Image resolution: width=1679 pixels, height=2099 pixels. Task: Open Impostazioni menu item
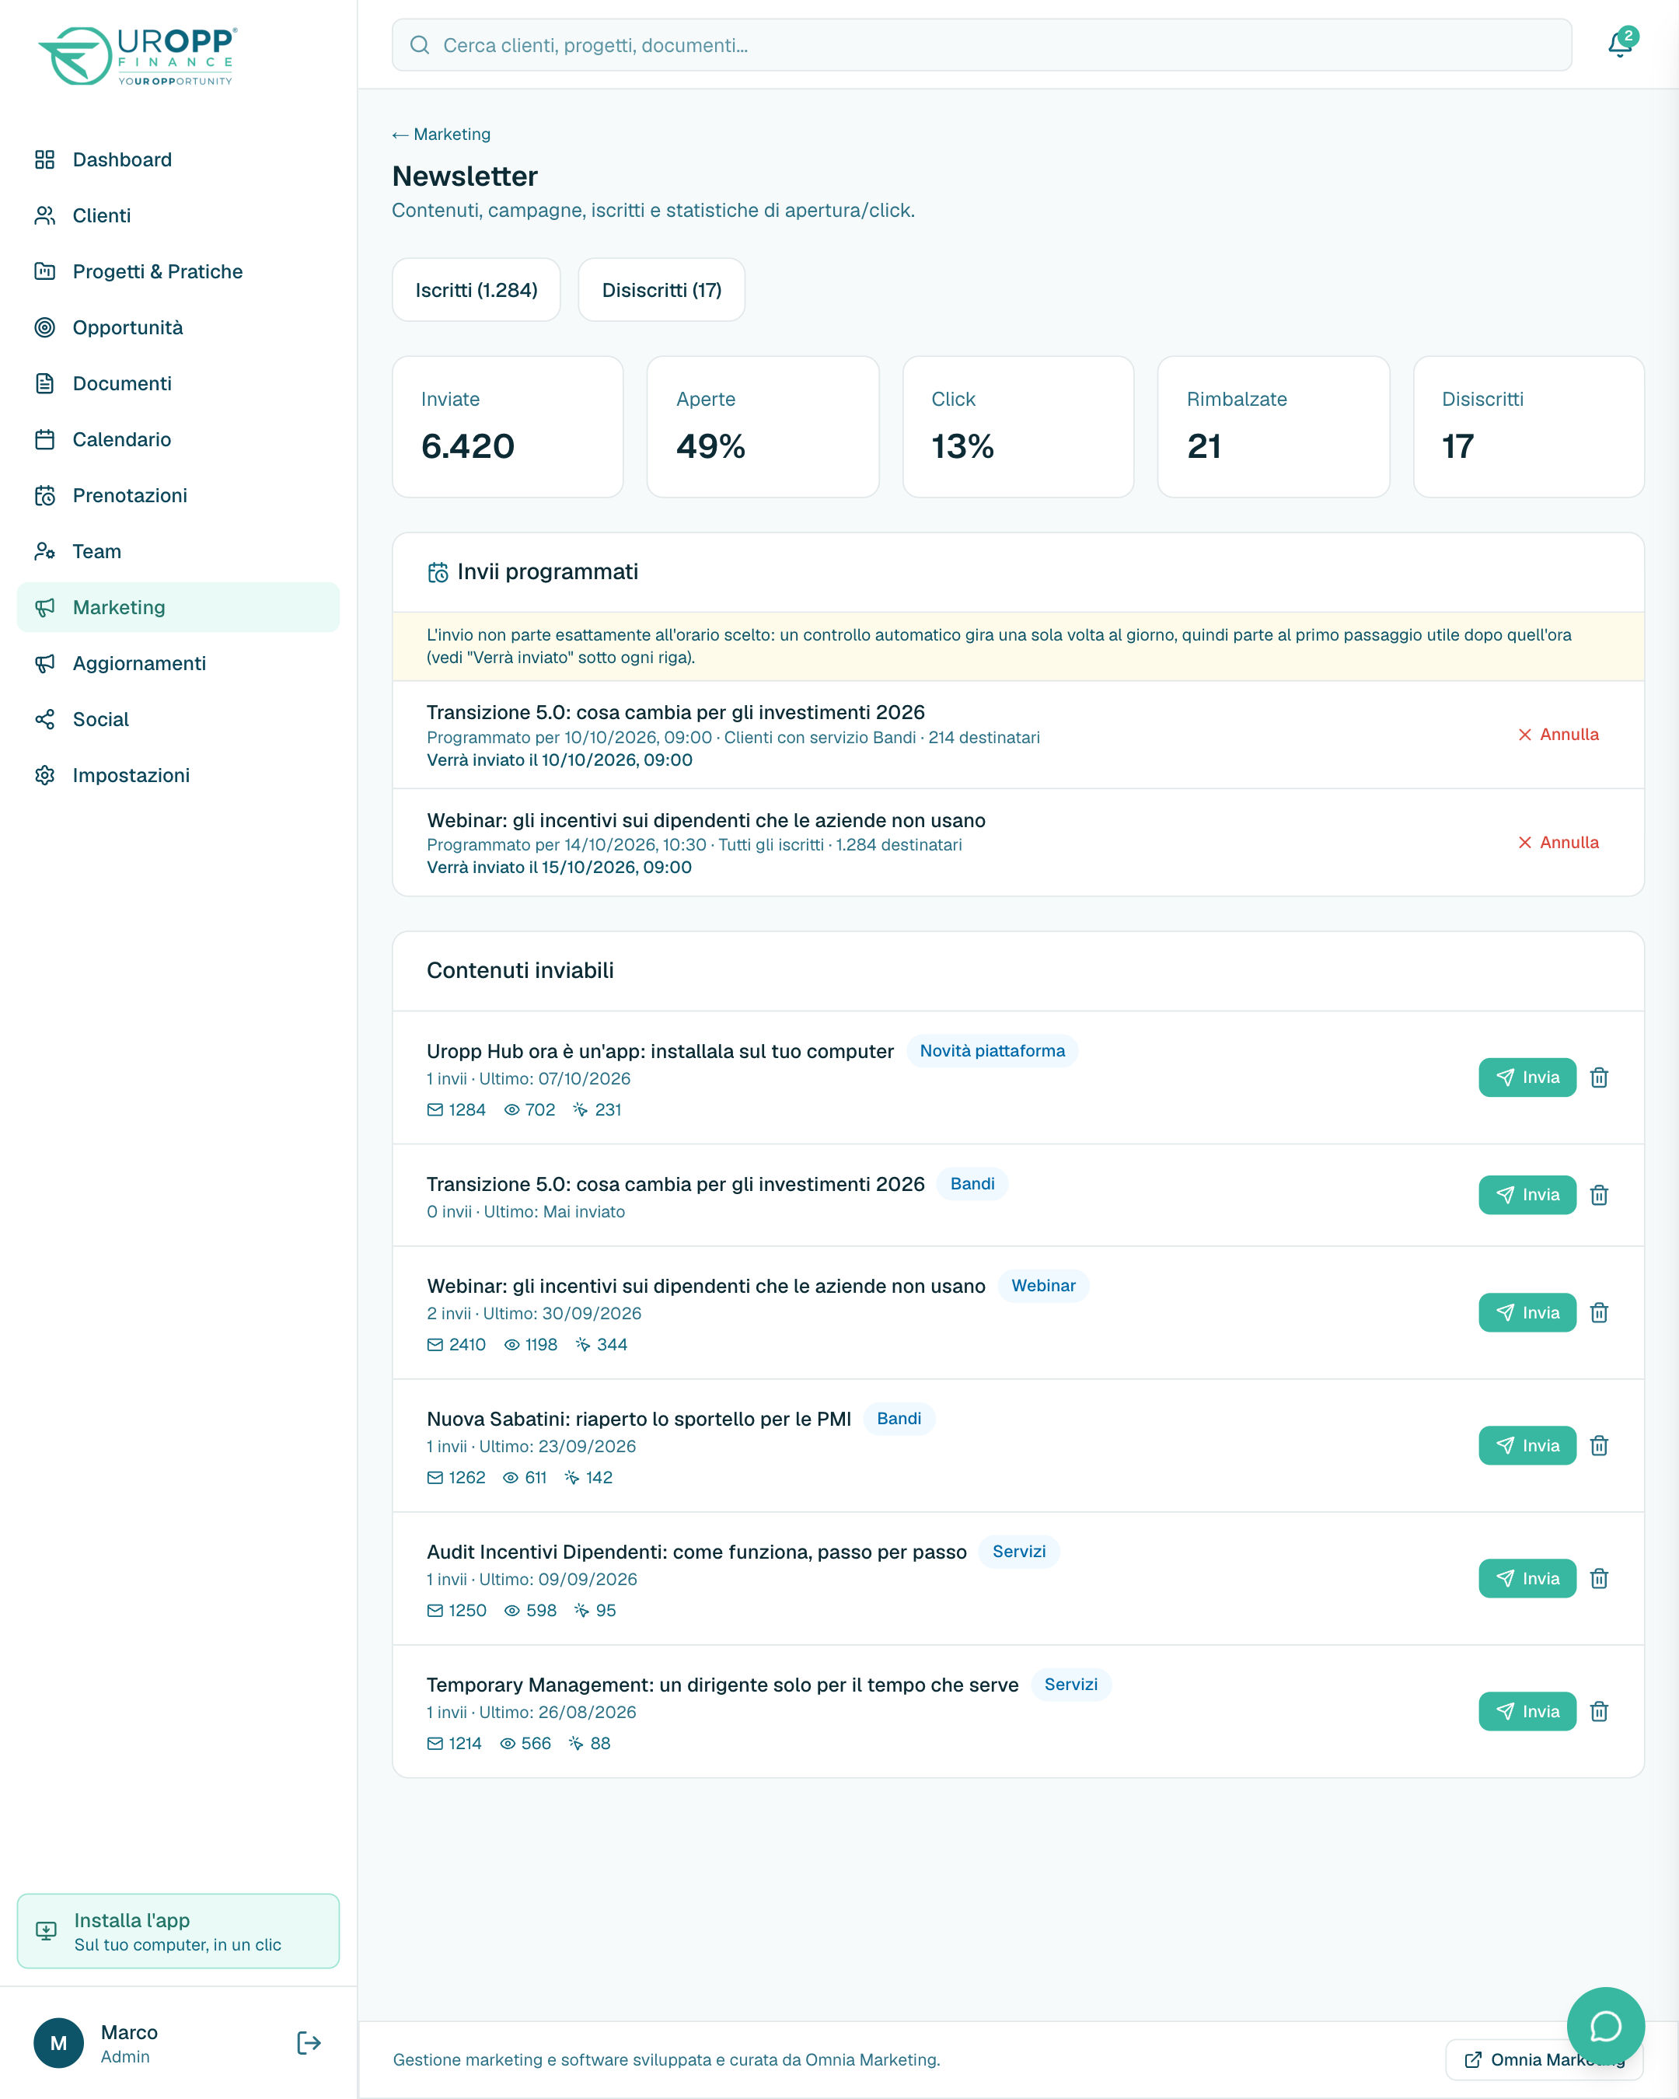[178, 775]
